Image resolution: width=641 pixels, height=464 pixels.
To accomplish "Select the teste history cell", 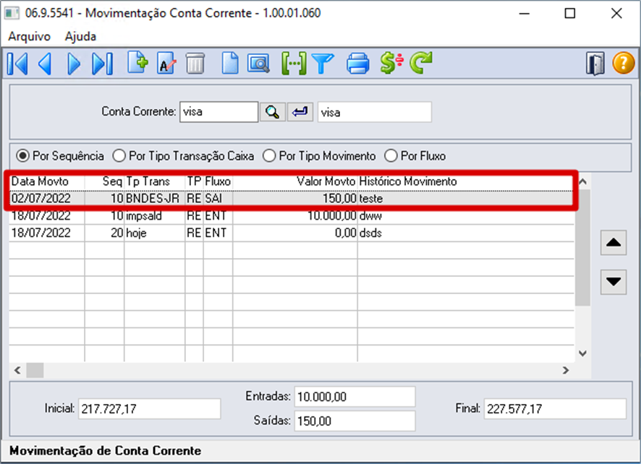I will 466,199.
